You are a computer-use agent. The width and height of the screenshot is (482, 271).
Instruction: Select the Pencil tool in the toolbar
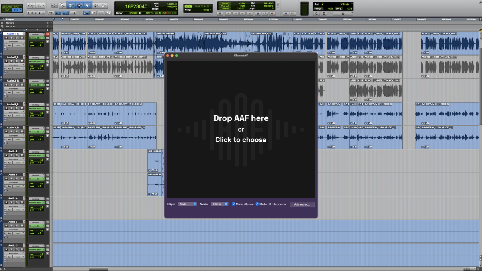[x=104, y=6]
